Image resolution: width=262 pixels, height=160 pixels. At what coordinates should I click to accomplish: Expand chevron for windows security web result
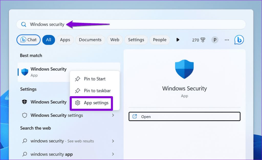coord(113,141)
